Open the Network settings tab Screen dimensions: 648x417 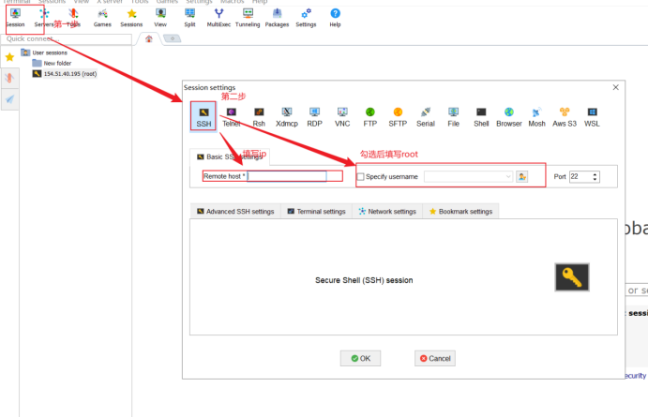[386, 212]
